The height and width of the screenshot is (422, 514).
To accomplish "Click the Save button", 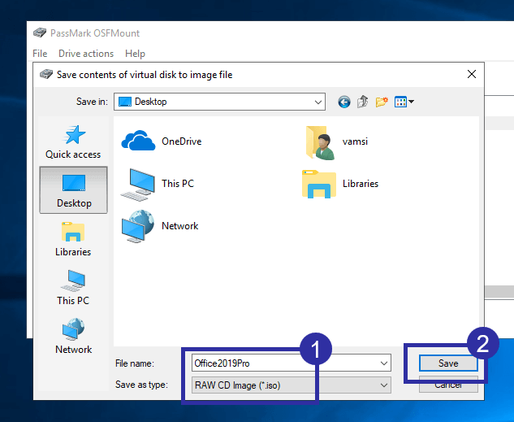I will (448, 363).
